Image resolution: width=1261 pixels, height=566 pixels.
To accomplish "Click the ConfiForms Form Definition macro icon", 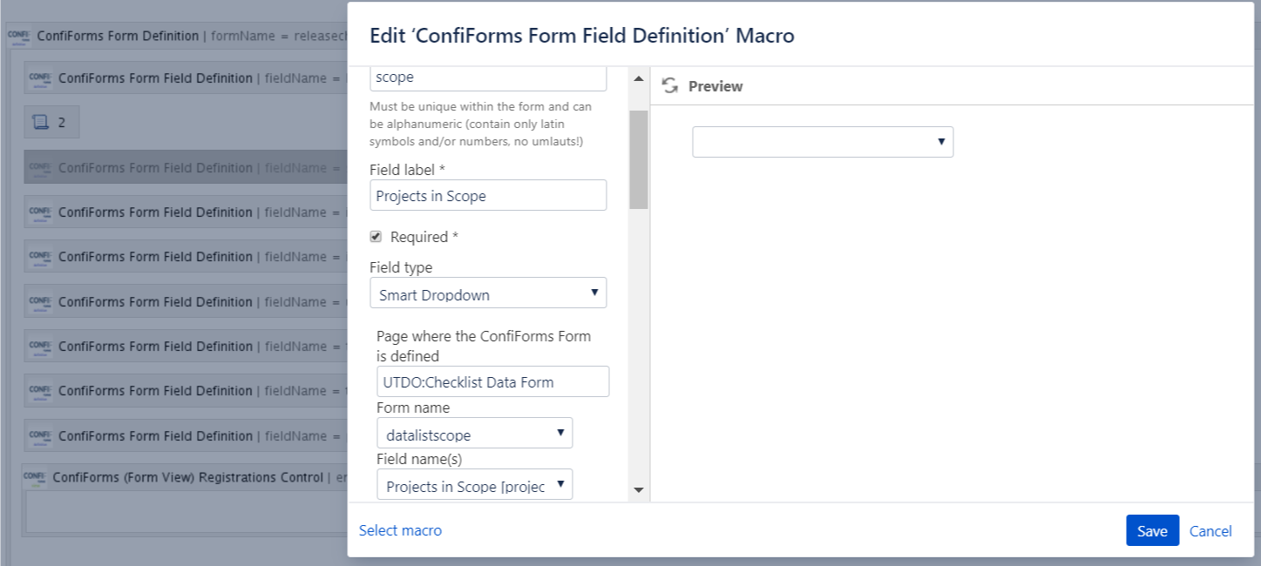I will [17, 37].
